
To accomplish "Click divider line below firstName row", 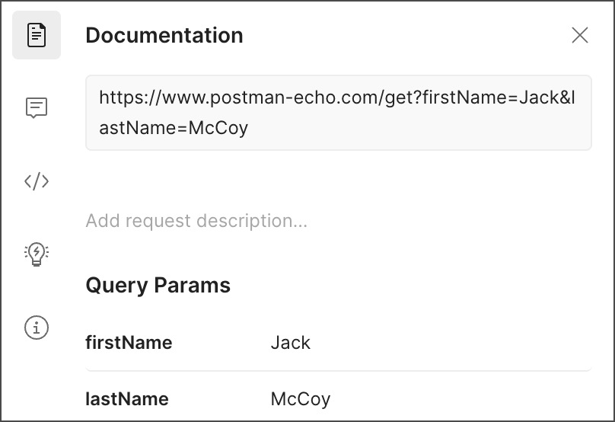I will tap(338, 371).
